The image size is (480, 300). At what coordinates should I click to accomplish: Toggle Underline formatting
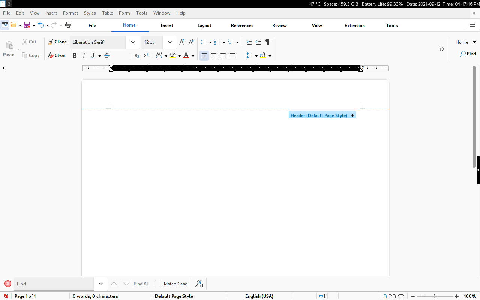[x=93, y=56]
